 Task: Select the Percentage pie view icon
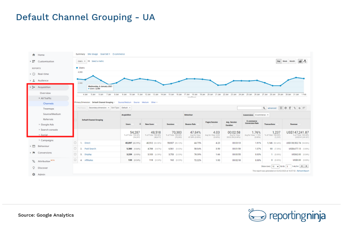coord(285,108)
